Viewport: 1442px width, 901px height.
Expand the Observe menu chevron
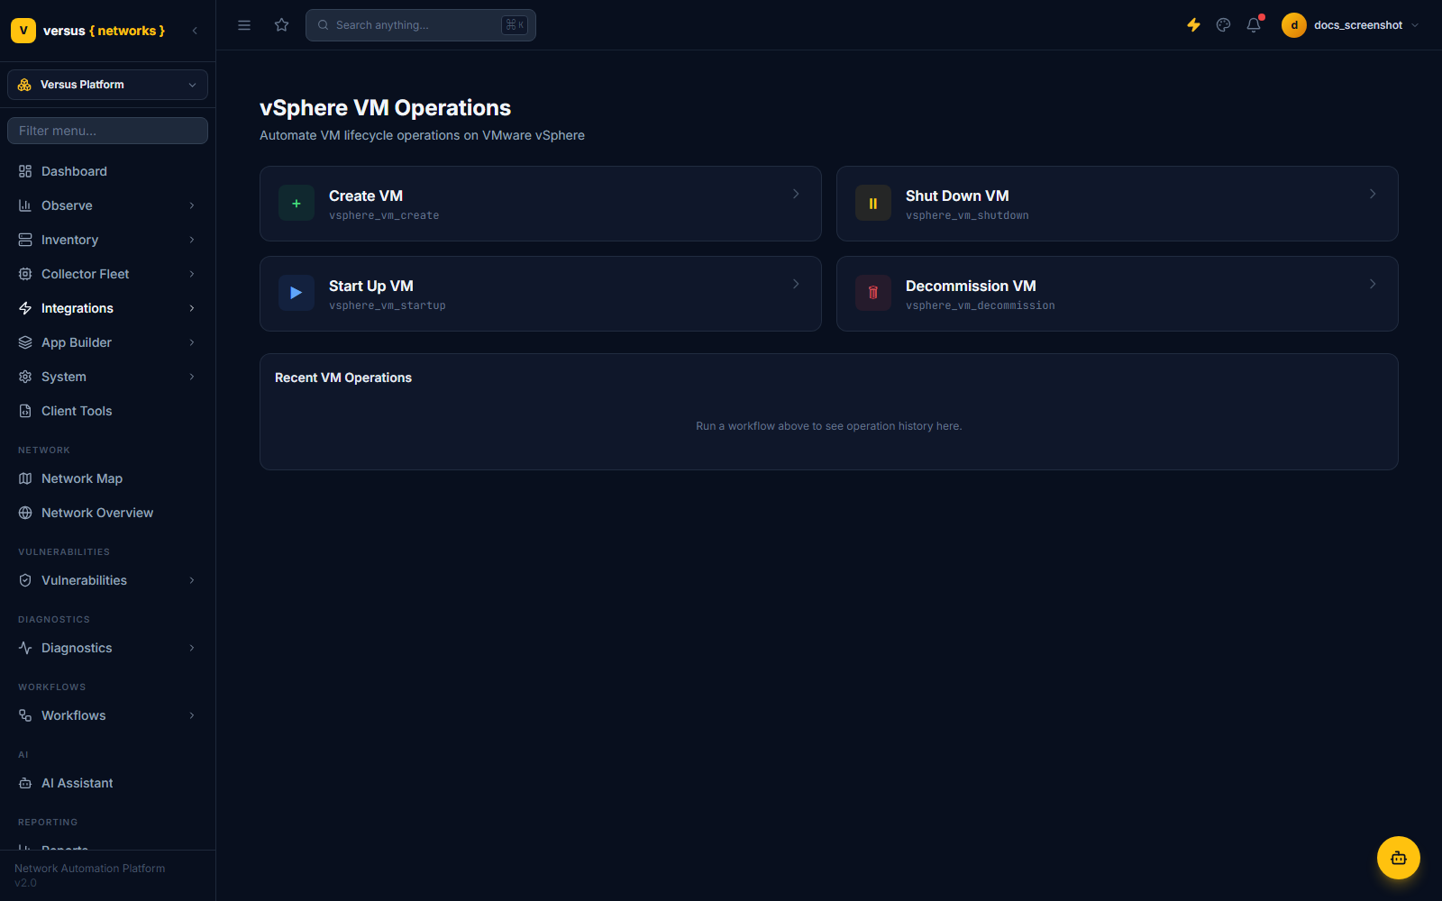click(x=192, y=205)
